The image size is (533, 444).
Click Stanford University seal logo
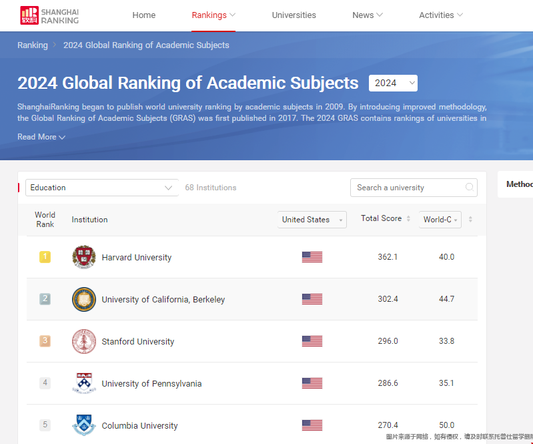(x=84, y=341)
